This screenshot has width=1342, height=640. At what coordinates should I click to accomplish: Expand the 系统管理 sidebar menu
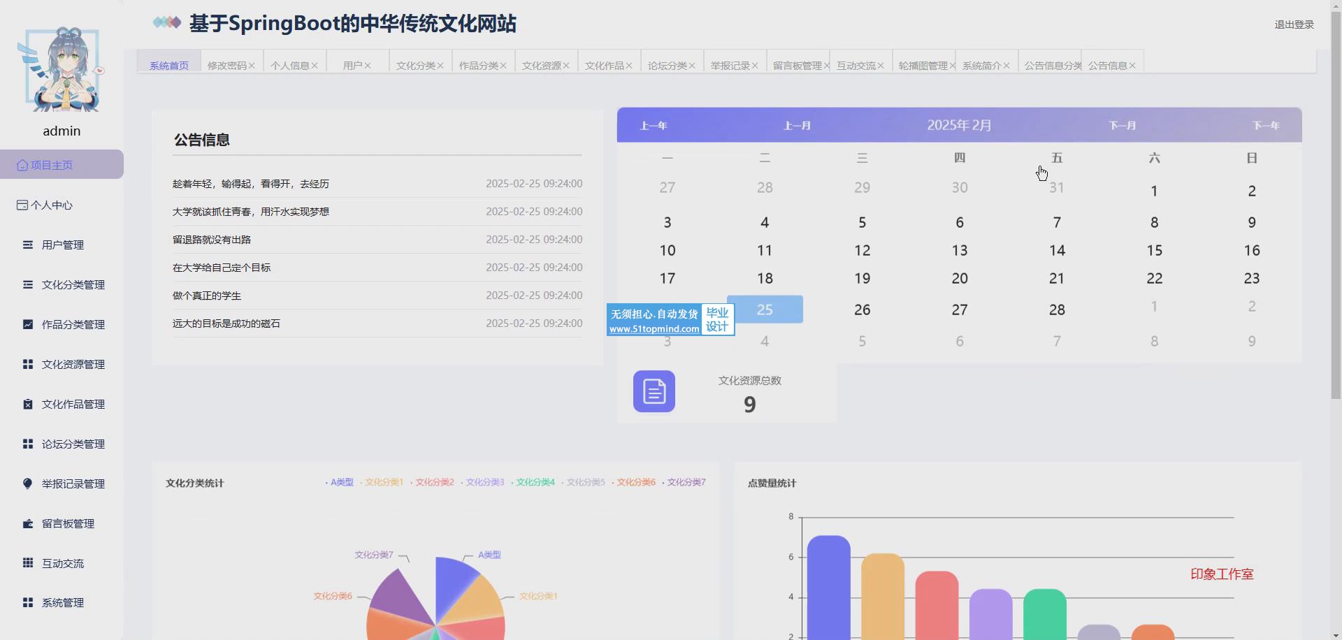(x=62, y=602)
